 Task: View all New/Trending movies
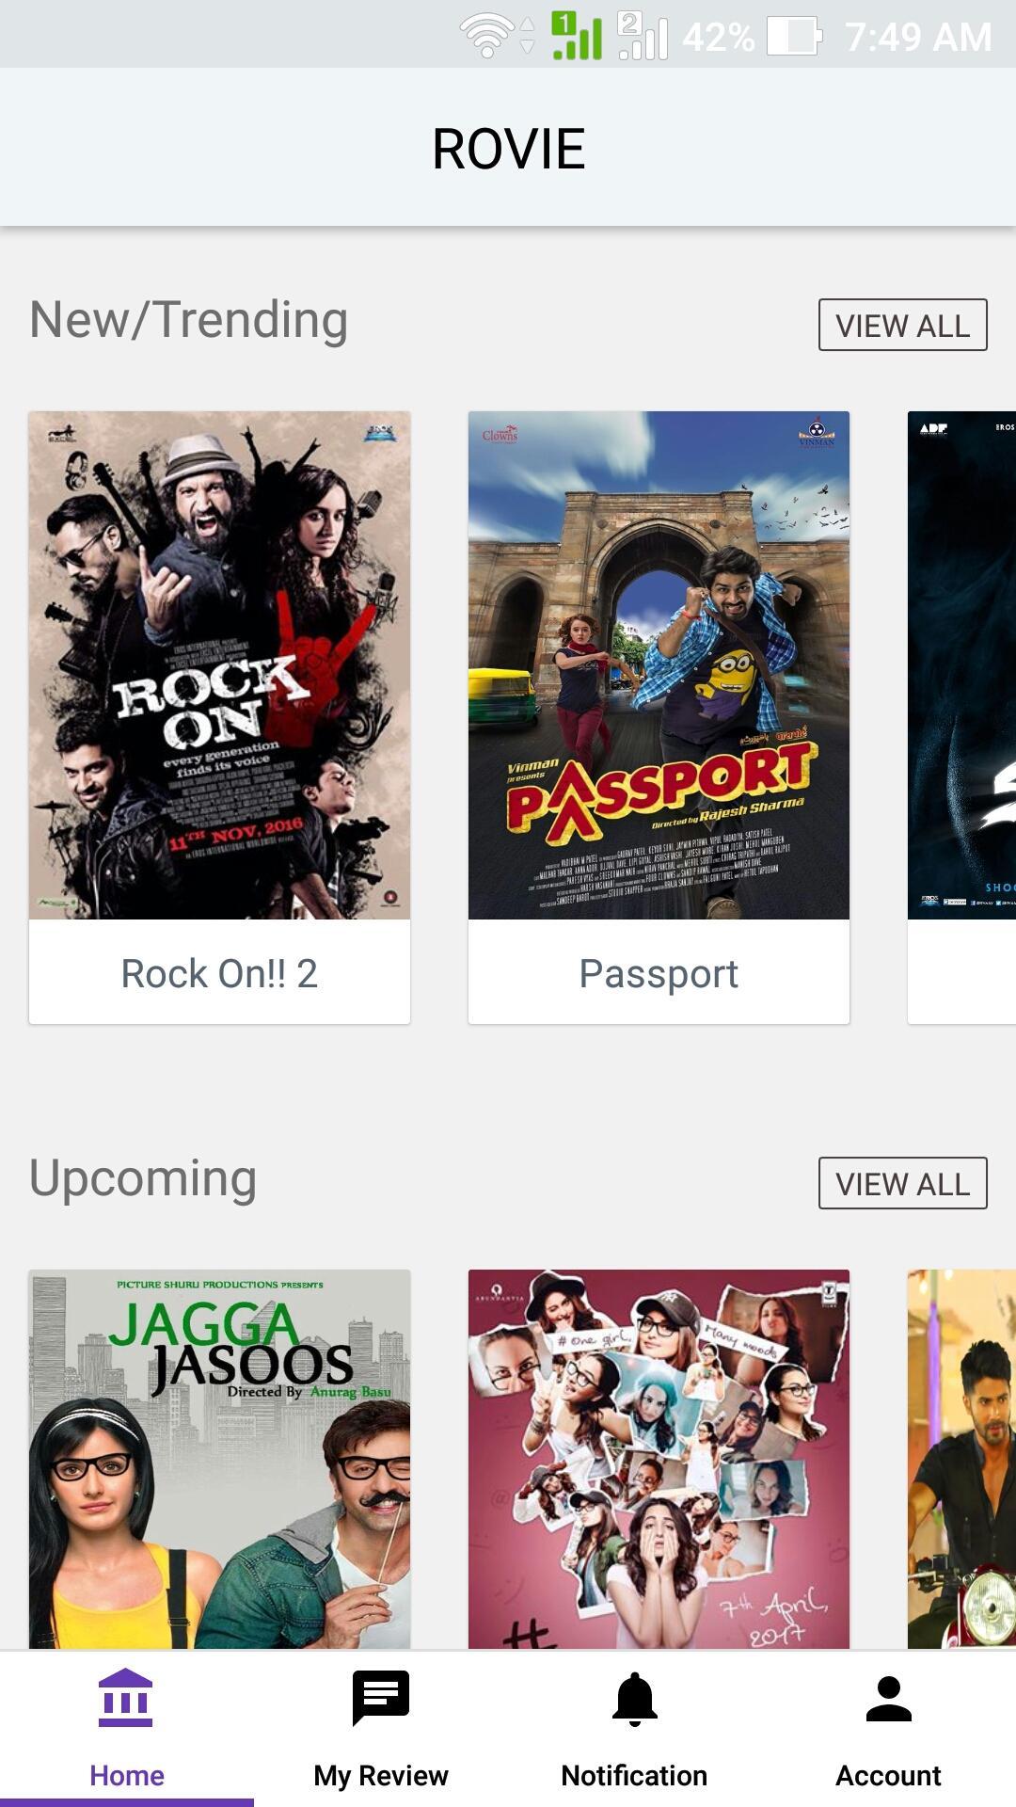[x=903, y=325]
